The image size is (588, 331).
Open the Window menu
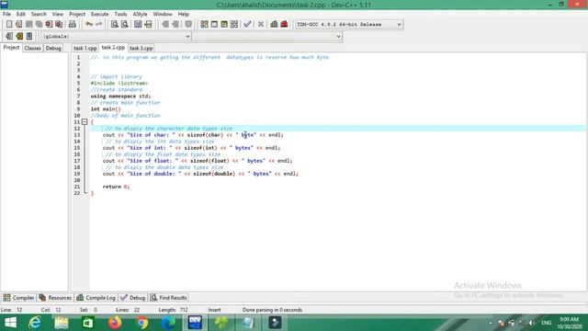point(163,14)
